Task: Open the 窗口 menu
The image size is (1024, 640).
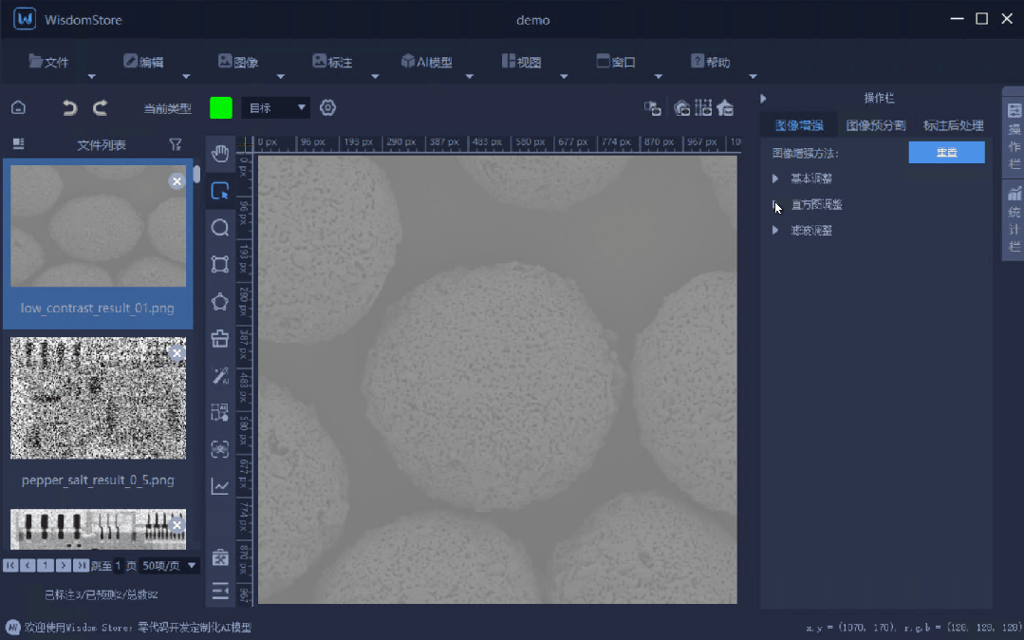Action: pos(616,62)
